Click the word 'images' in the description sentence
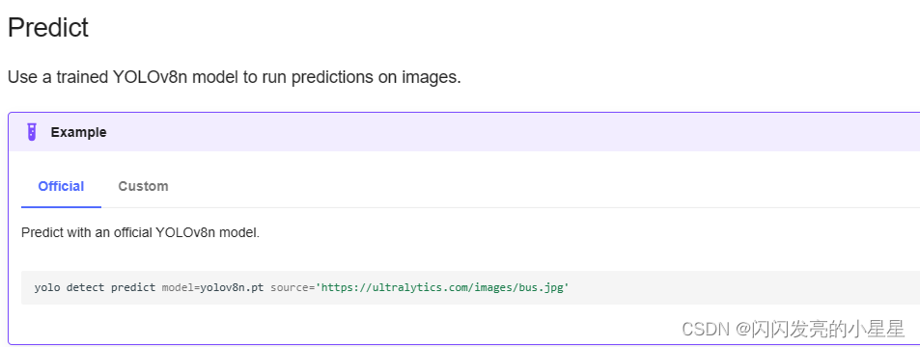The height and width of the screenshot is (347, 920). point(430,77)
